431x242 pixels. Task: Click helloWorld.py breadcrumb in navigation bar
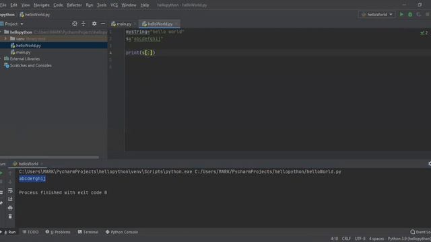pyautogui.click(x=34, y=15)
